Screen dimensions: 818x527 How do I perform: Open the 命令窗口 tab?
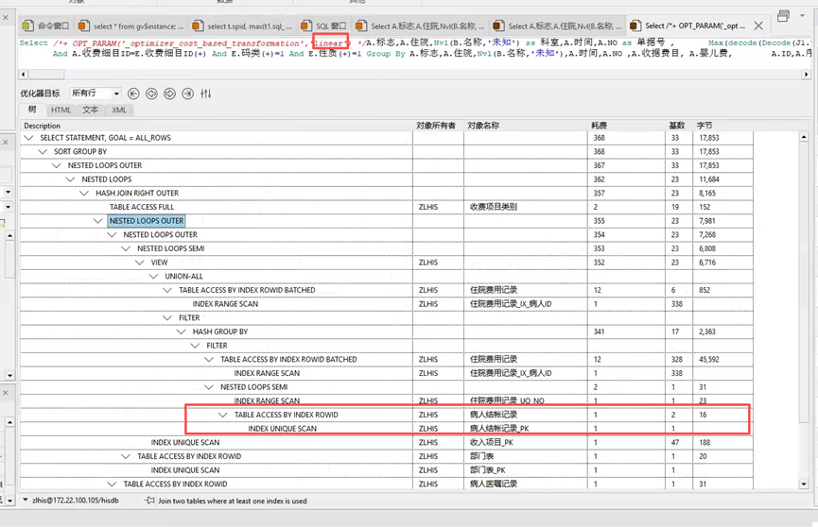click(x=46, y=25)
